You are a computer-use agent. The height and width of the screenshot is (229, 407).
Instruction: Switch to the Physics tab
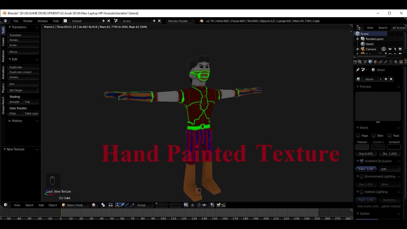[3, 87]
